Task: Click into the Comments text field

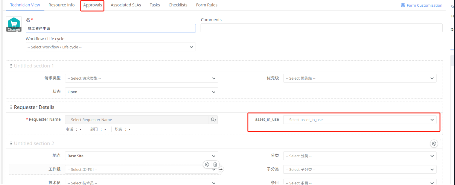Action: pos(321,28)
